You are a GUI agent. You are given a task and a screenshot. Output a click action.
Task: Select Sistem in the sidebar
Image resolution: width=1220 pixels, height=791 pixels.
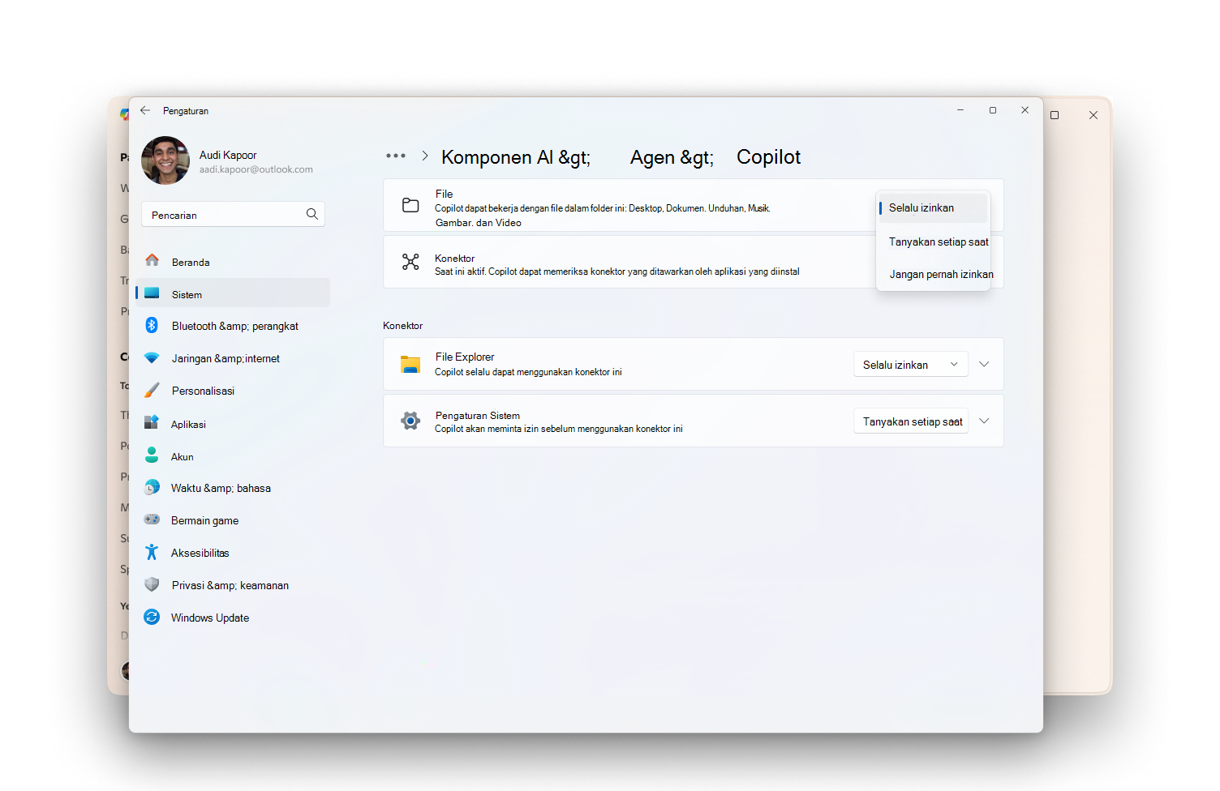[x=233, y=293]
